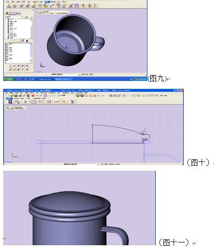Click the list-style icon at end of Figure 9 toolbar
Screen dimensions: 214x248
click(x=96, y=6)
